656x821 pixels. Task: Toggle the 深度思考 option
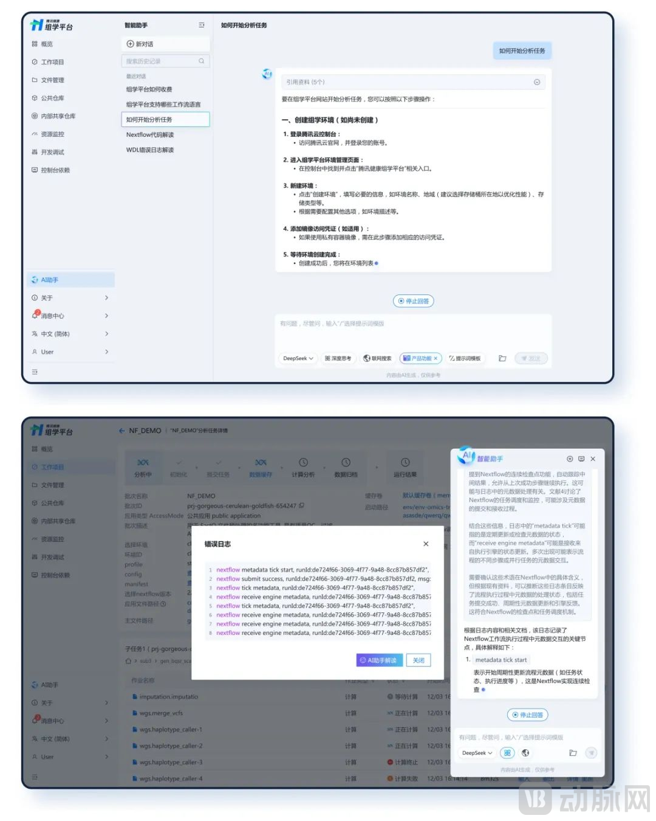pyautogui.click(x=338, y=358)
